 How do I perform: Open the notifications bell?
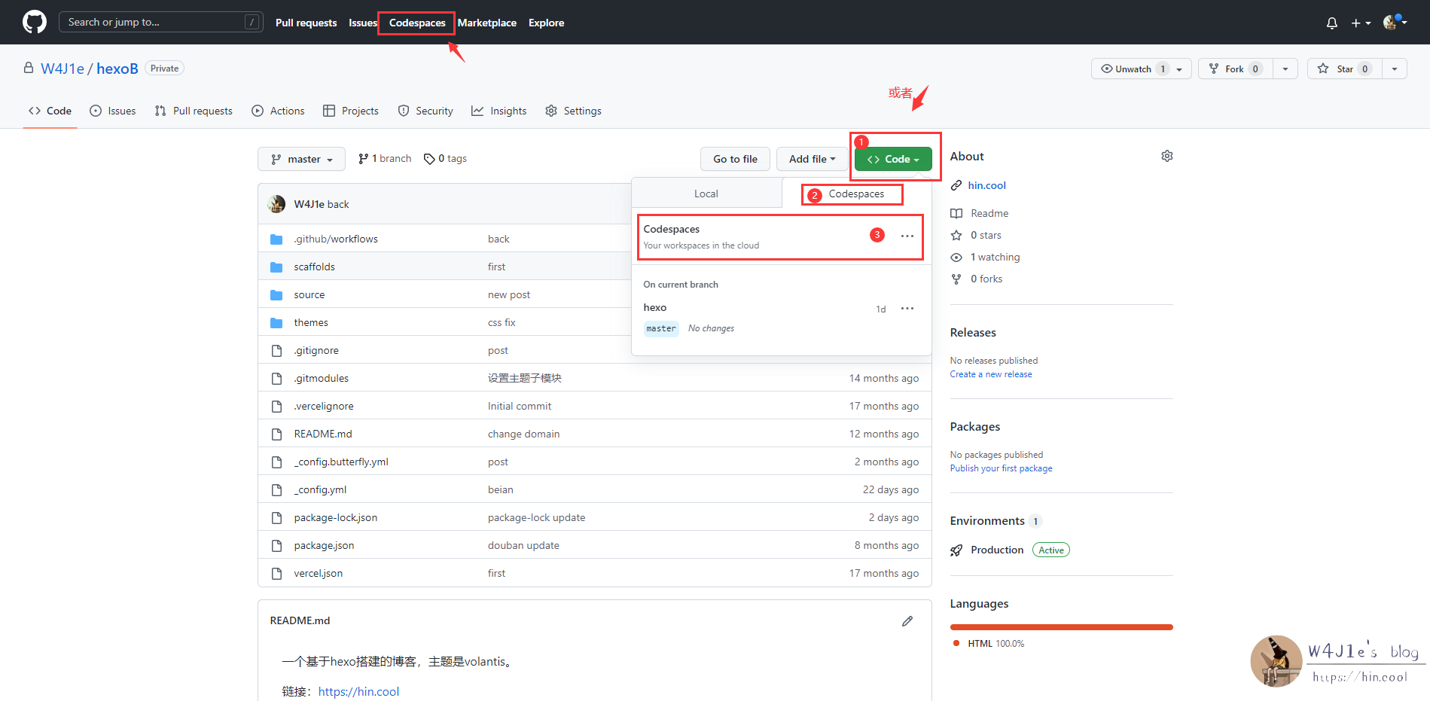[1331, 23]
